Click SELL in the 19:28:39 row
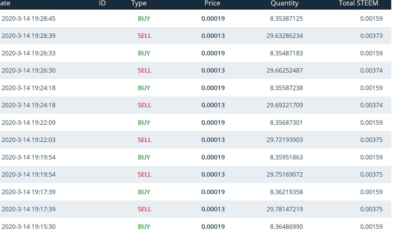The image size is (400, 231). pyautogui.click(x=144, y=36)
